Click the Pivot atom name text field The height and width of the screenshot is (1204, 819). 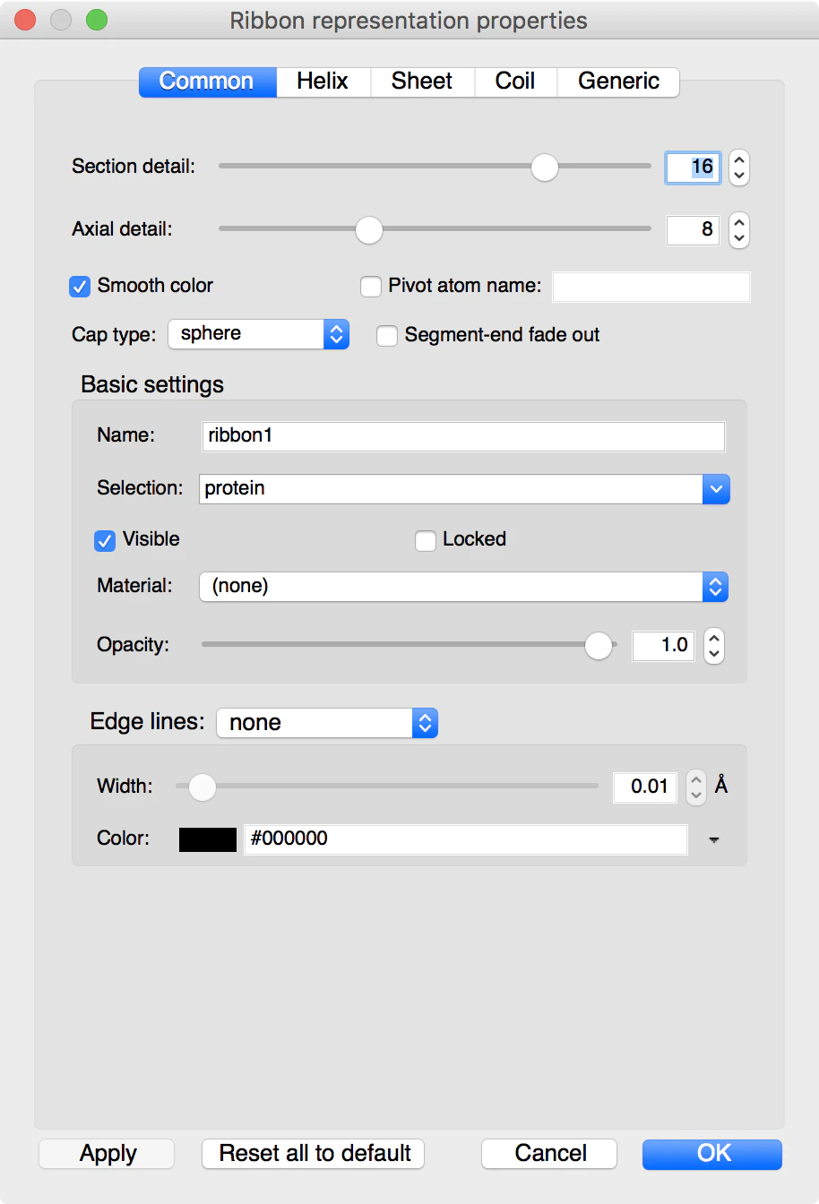[651, 287]
